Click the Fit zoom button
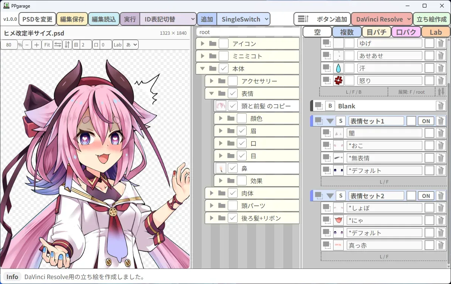The height and width of the screenshot is (284, 451). (47, 45)
